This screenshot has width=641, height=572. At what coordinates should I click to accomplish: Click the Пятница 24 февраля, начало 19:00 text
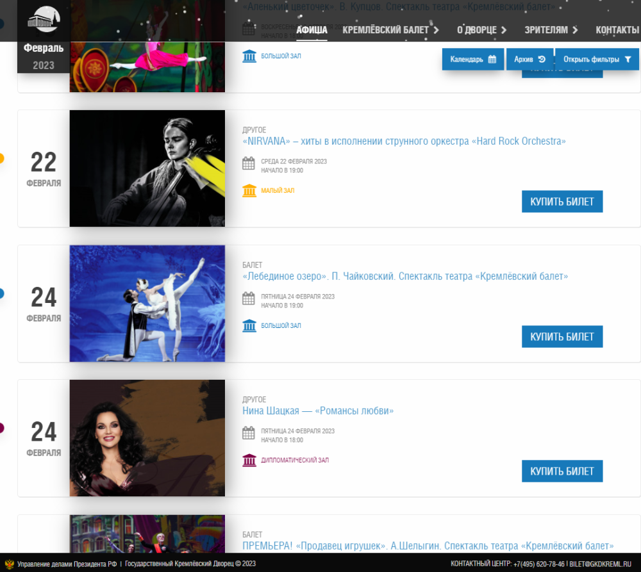[x=297, y=300]
